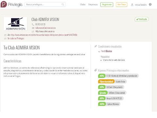This screenshot has height=118, width=157.
Task: Click the Ver Tour button
Action: [x=122, y=5]
